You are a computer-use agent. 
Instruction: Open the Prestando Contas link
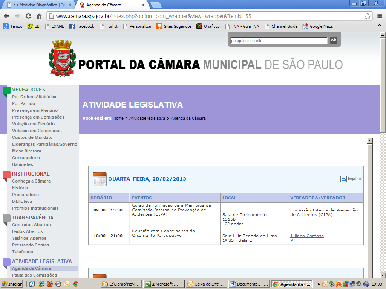[31, 245]
